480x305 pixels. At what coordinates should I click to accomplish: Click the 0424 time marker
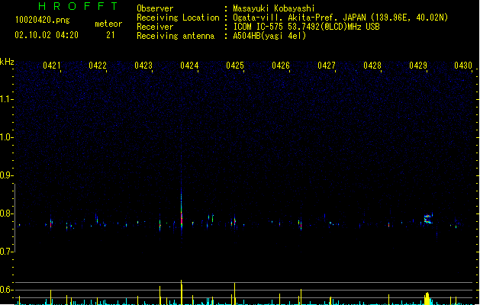pyautogui.click(x=189, y=66)
